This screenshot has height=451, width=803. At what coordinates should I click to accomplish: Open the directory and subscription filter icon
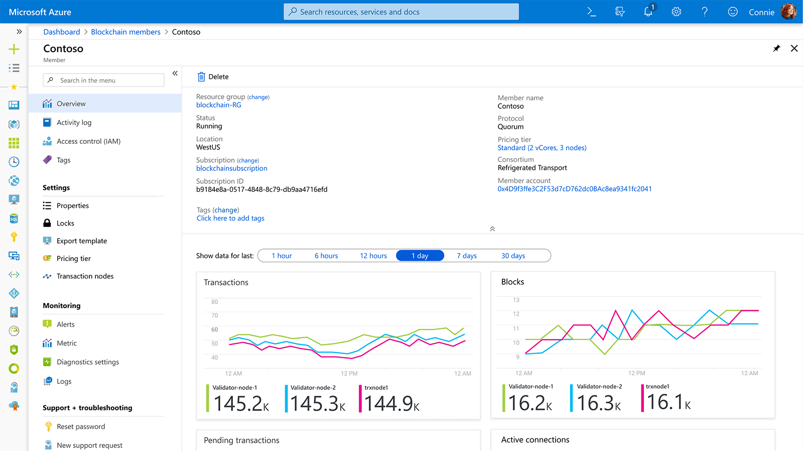coord(620,12)
